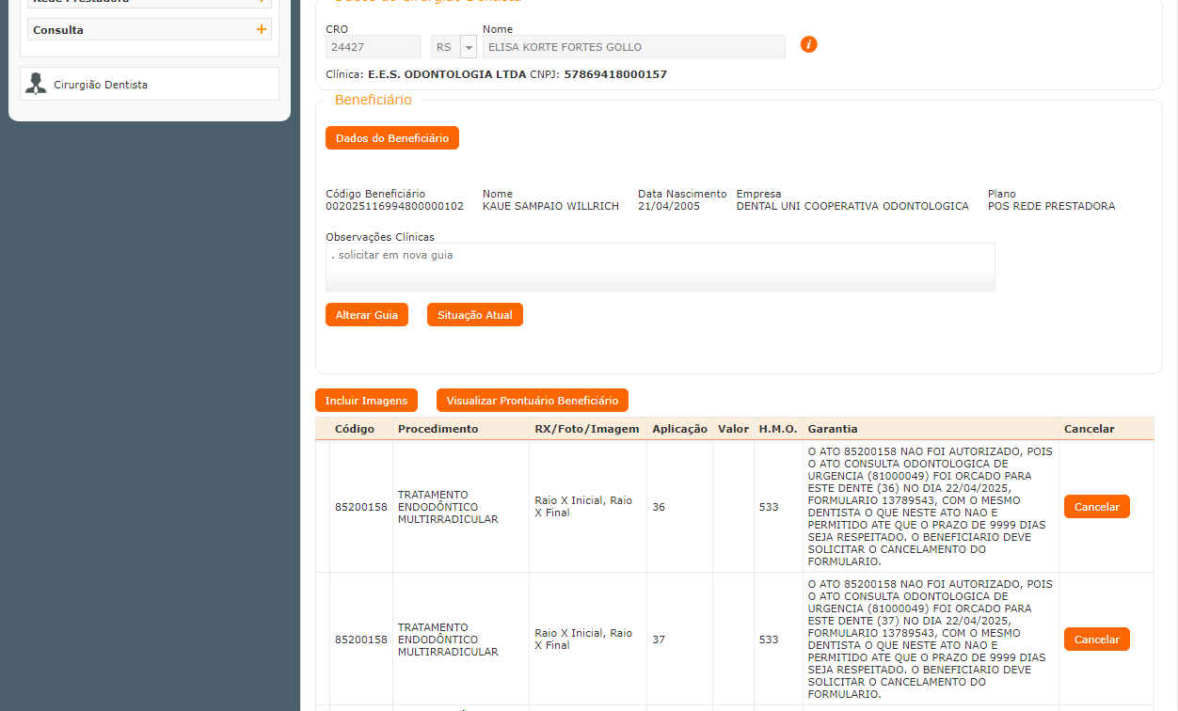
Task: Click the Nome field of the dentist
Action: (x=633, y=47)
